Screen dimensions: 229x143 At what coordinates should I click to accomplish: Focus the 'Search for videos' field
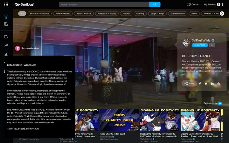click(104, 4)
